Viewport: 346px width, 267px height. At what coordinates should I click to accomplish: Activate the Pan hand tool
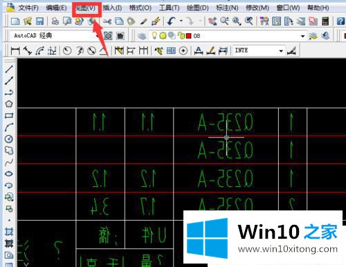click(212, 21)
